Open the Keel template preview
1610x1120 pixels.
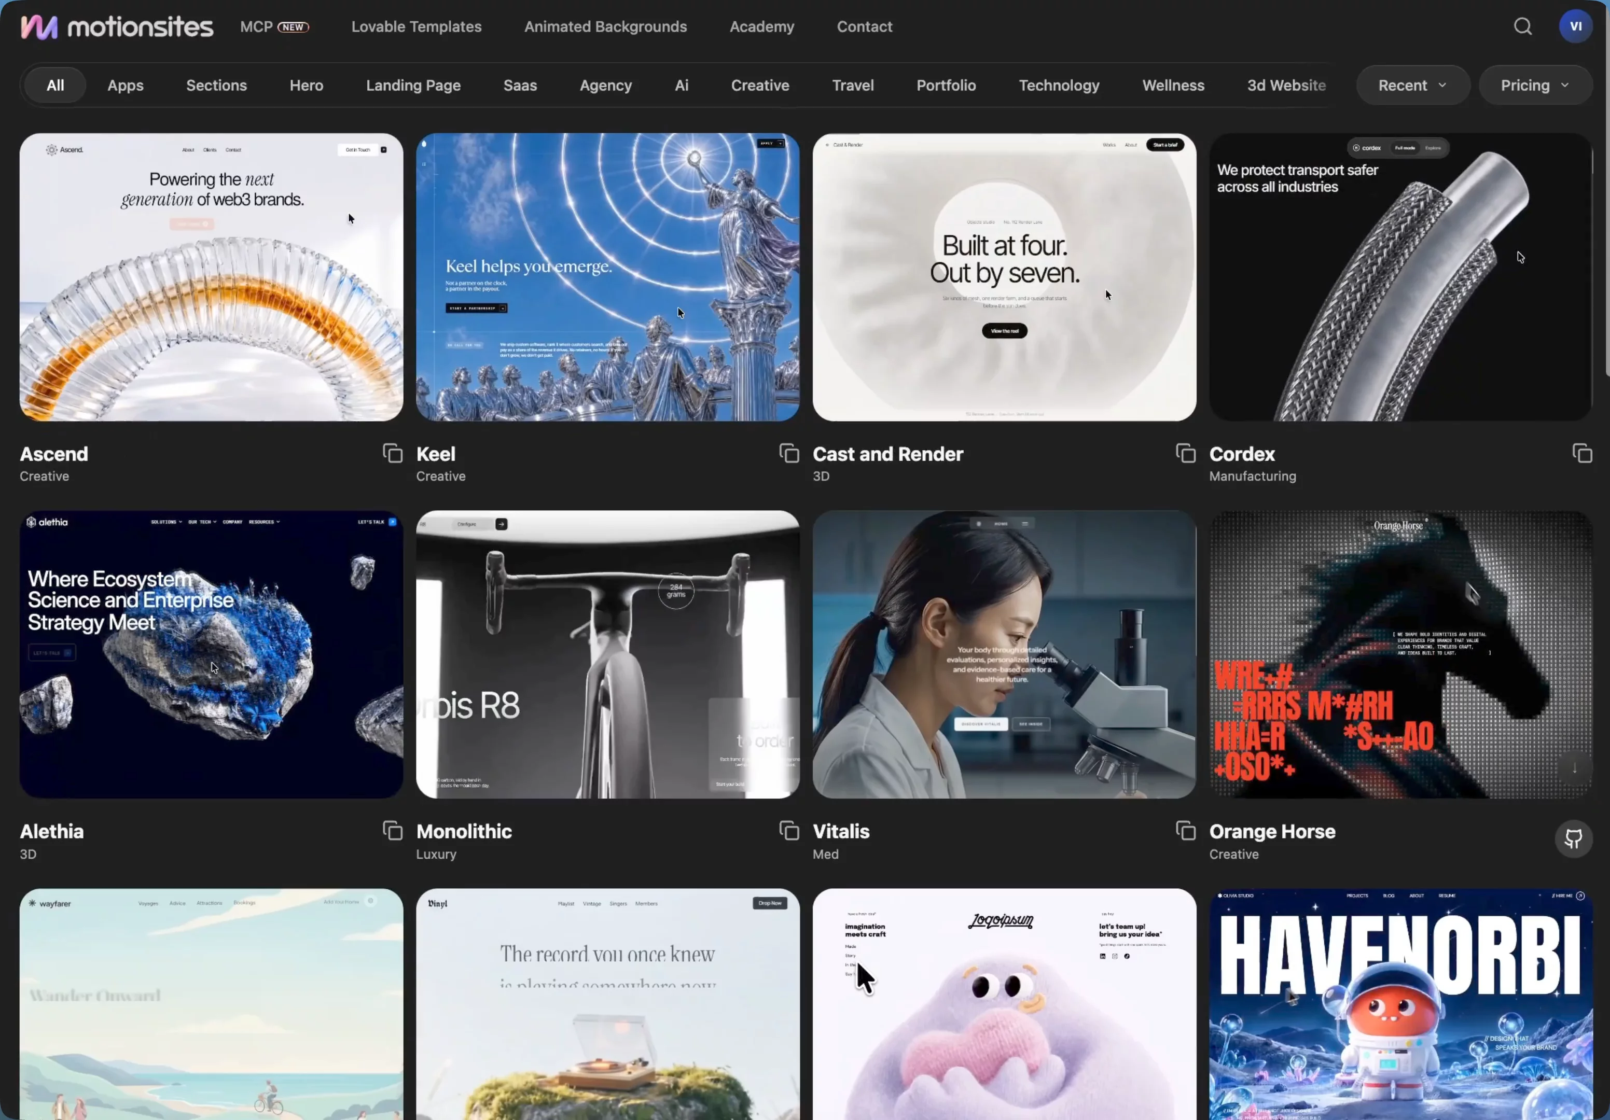[x=607, y=277]
